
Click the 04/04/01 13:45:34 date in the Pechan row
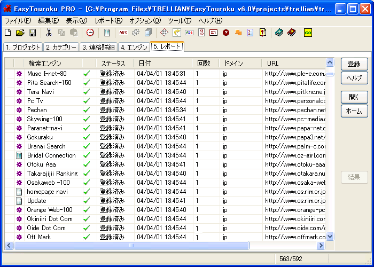click(161, 110)
